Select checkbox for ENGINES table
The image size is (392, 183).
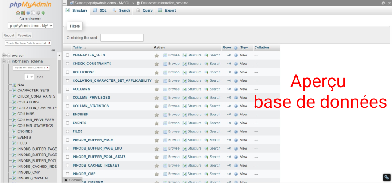tap(67, 115)
